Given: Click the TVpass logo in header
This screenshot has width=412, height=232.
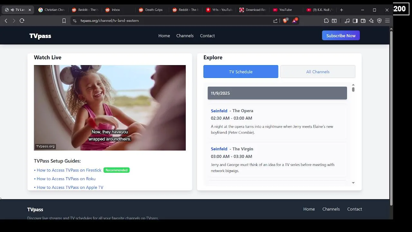Looking at the screenshot, I should point(40,36).
